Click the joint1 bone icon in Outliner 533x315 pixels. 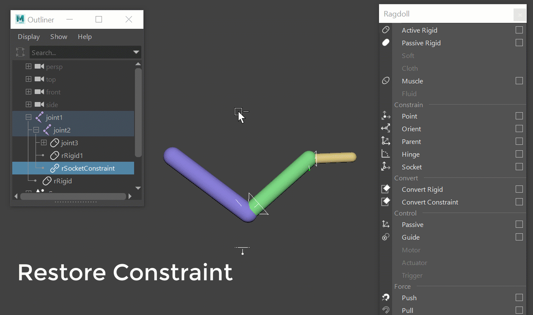click(x=39, y=117)
